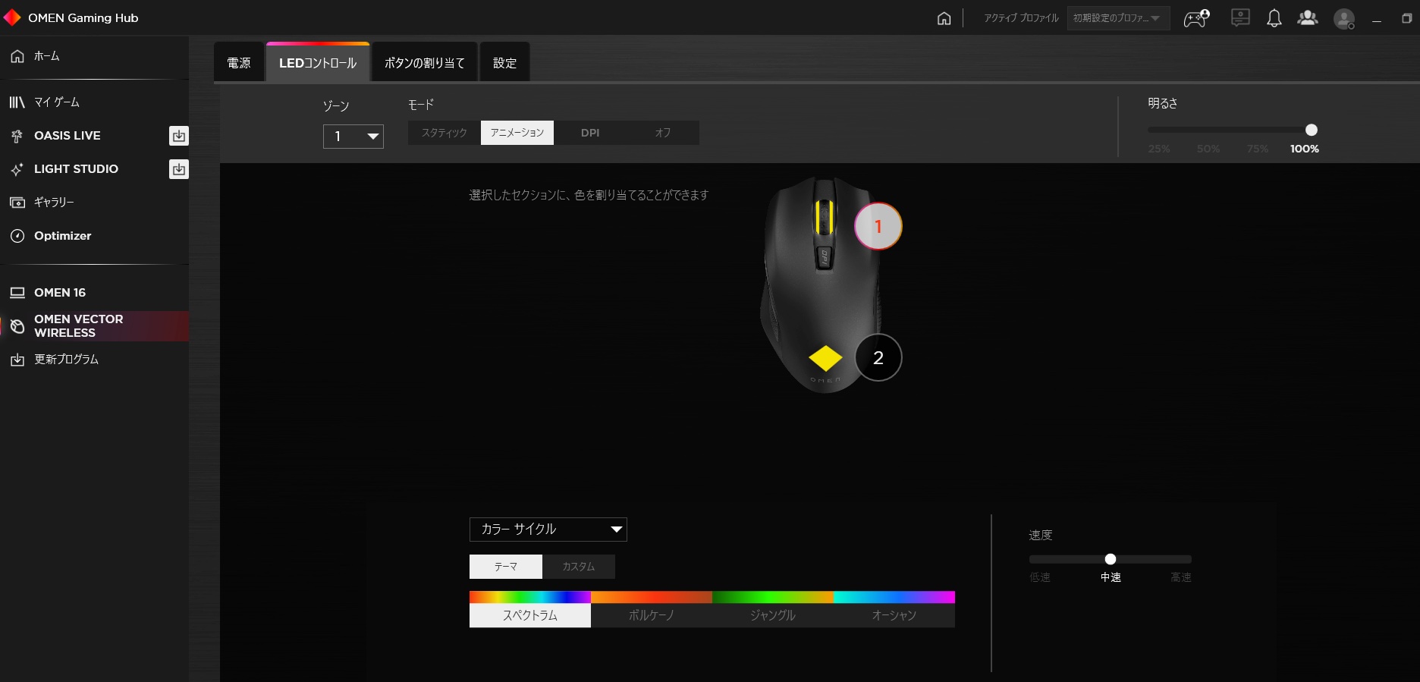
Task: Open the LEDコントロール tab
Action: [x=318, y=63]
